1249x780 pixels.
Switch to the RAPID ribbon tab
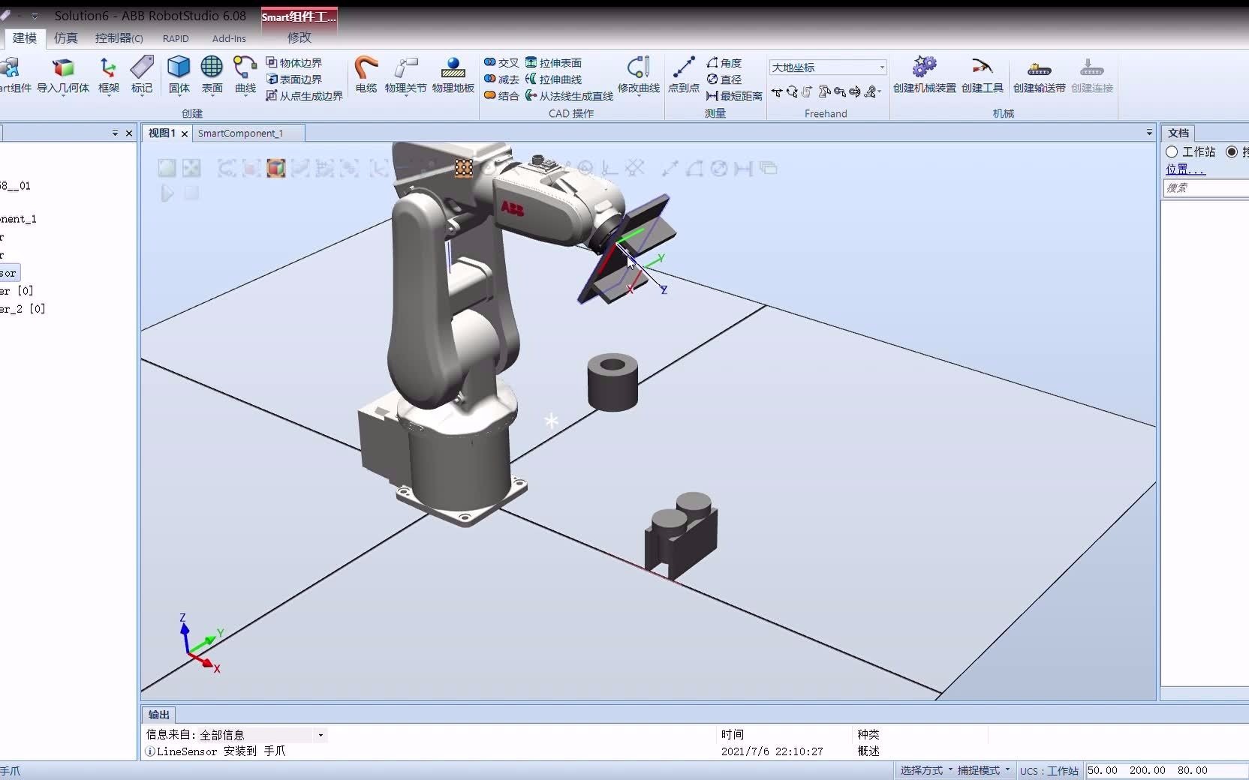(176, 38)
